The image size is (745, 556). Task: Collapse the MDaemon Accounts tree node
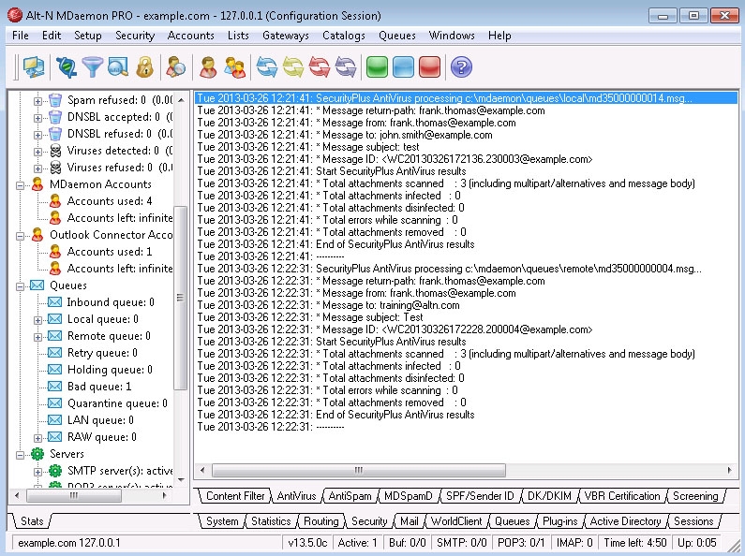tap(20, 185)
